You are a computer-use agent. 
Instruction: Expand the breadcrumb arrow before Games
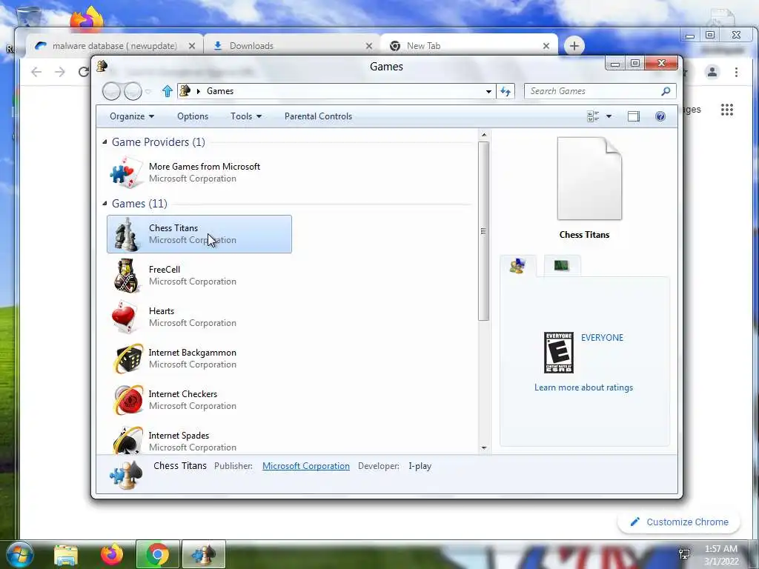[198, 91]
